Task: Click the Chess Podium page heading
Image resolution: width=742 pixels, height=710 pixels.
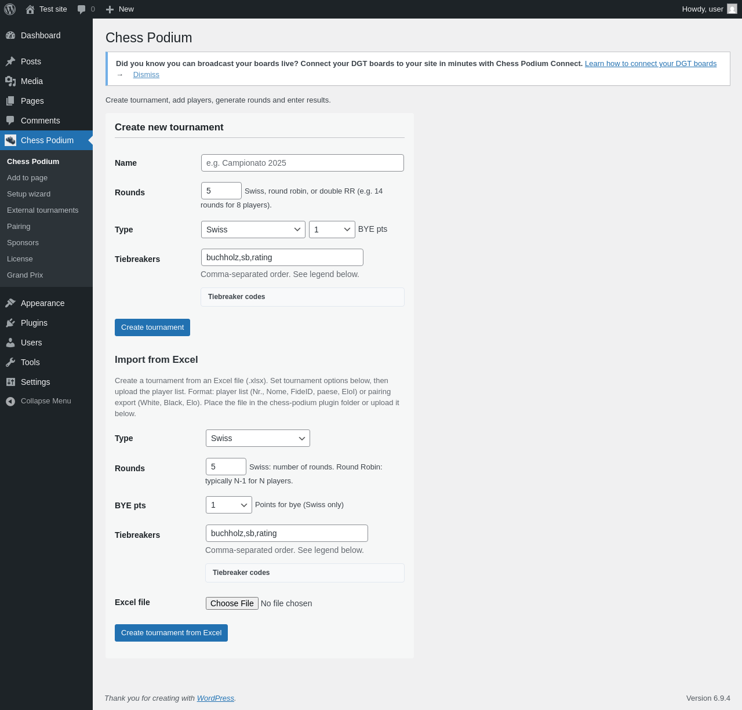Action: (x=149, y=38)
